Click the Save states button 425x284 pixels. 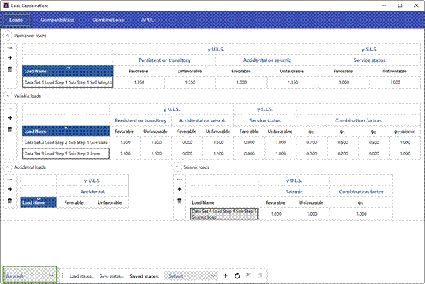click(112, 276)
